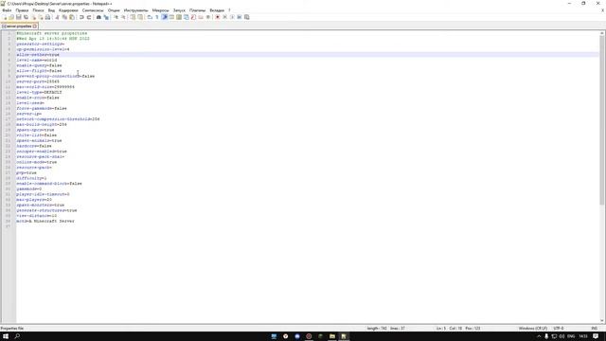Open the Вид menu
Viewport: 606px width, 341px height.
click(51, 10)
